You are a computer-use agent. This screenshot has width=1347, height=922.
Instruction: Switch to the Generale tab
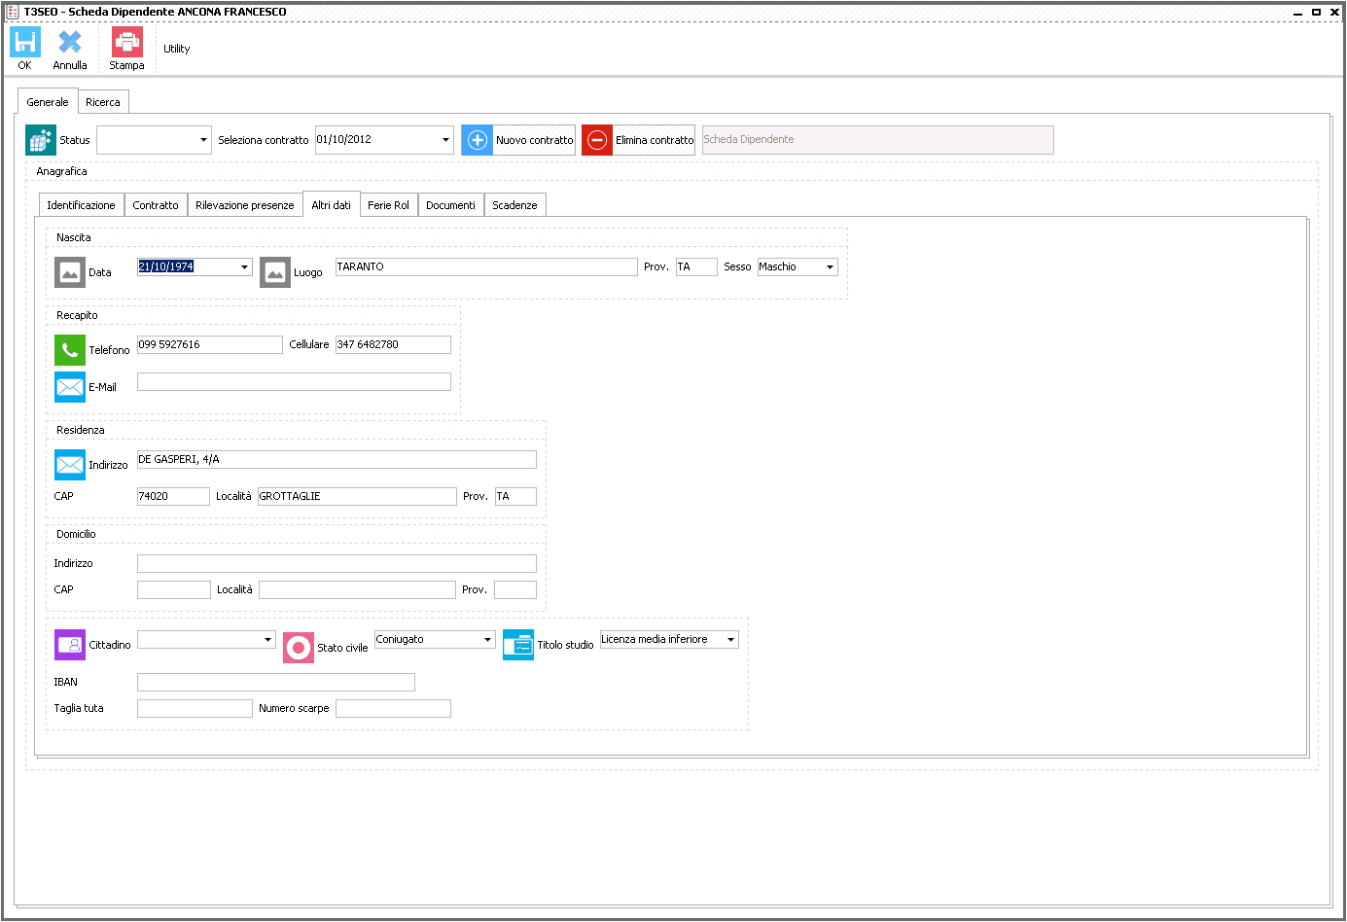pos(48,102)
